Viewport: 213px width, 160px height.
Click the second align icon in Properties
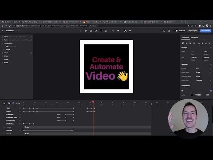tap(187, 43)
